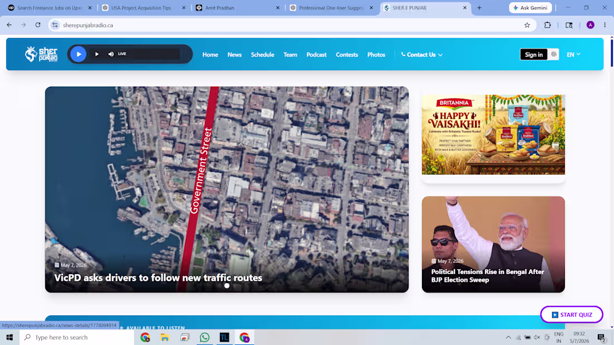This screenshot has width=614, height=345.
Task: Click the Sign in button
Action: [534, 55]
